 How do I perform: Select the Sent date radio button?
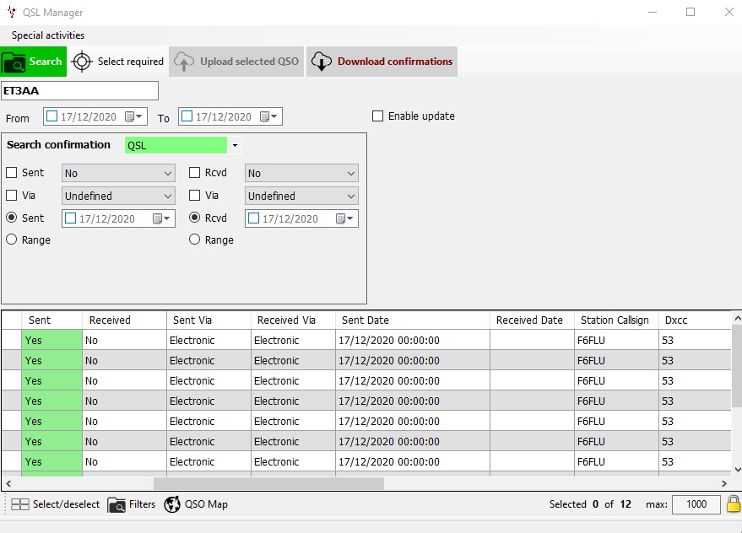pos(11,218)
